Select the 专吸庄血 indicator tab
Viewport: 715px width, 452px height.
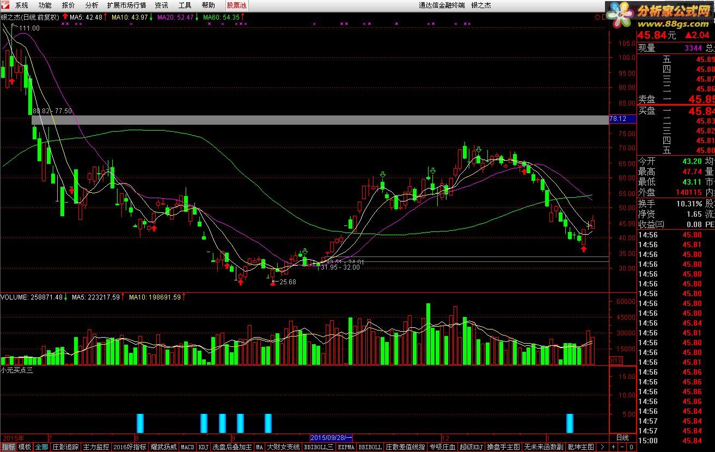pyautogui.click(x=442, y=447)
